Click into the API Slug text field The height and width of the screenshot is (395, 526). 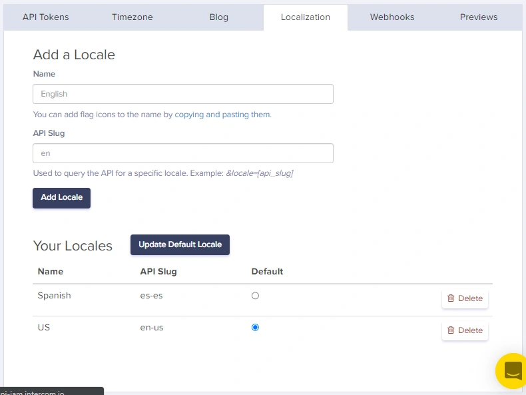[x=183, y=153]
